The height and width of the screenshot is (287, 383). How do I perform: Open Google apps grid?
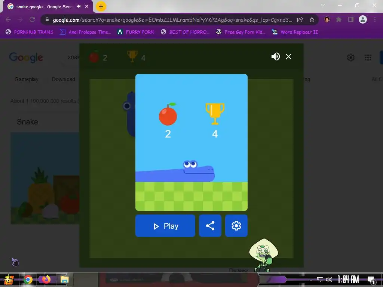[x=368, y=58]
